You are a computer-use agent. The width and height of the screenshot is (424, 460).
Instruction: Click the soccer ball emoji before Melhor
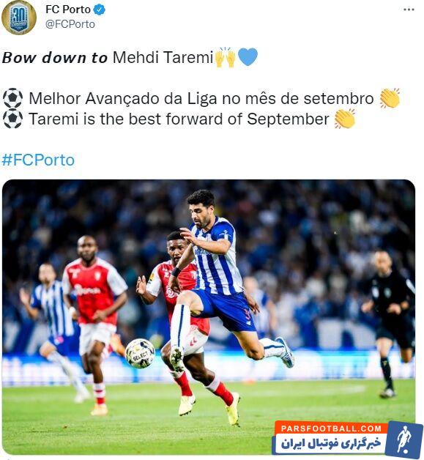tap(12, 98)
